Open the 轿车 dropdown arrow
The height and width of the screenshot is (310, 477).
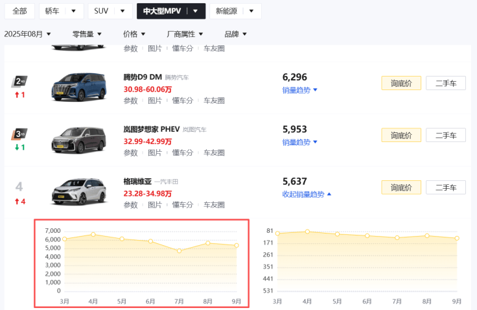point(73,11)
